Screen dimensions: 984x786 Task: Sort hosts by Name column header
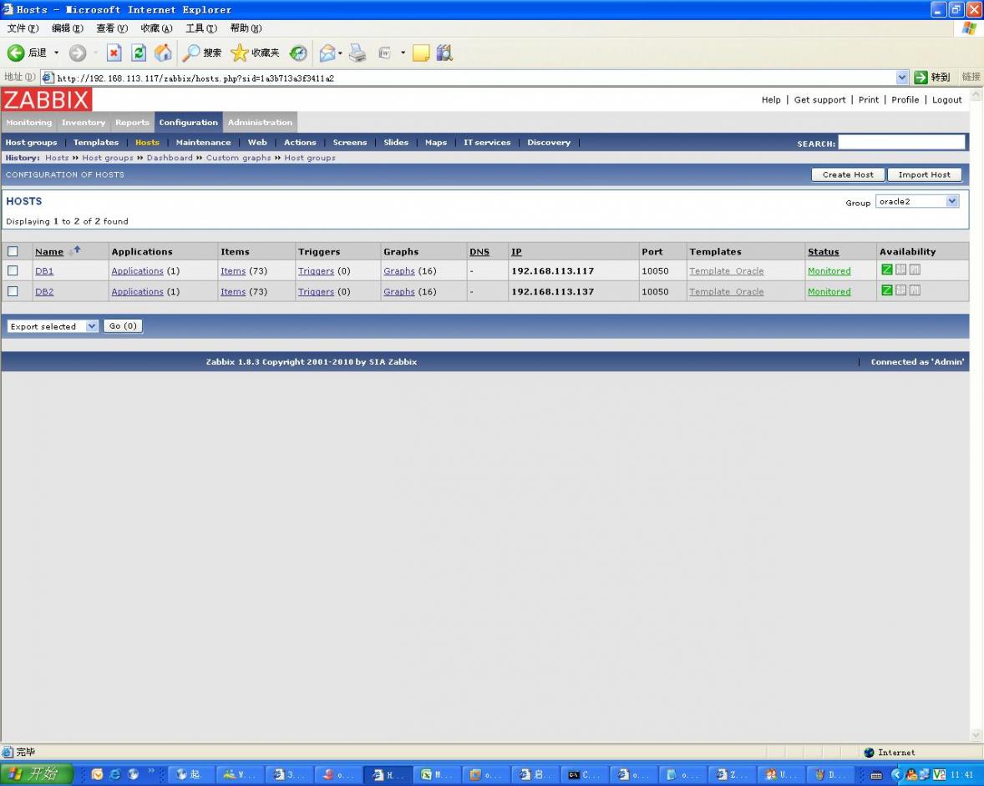coord(49,251)
